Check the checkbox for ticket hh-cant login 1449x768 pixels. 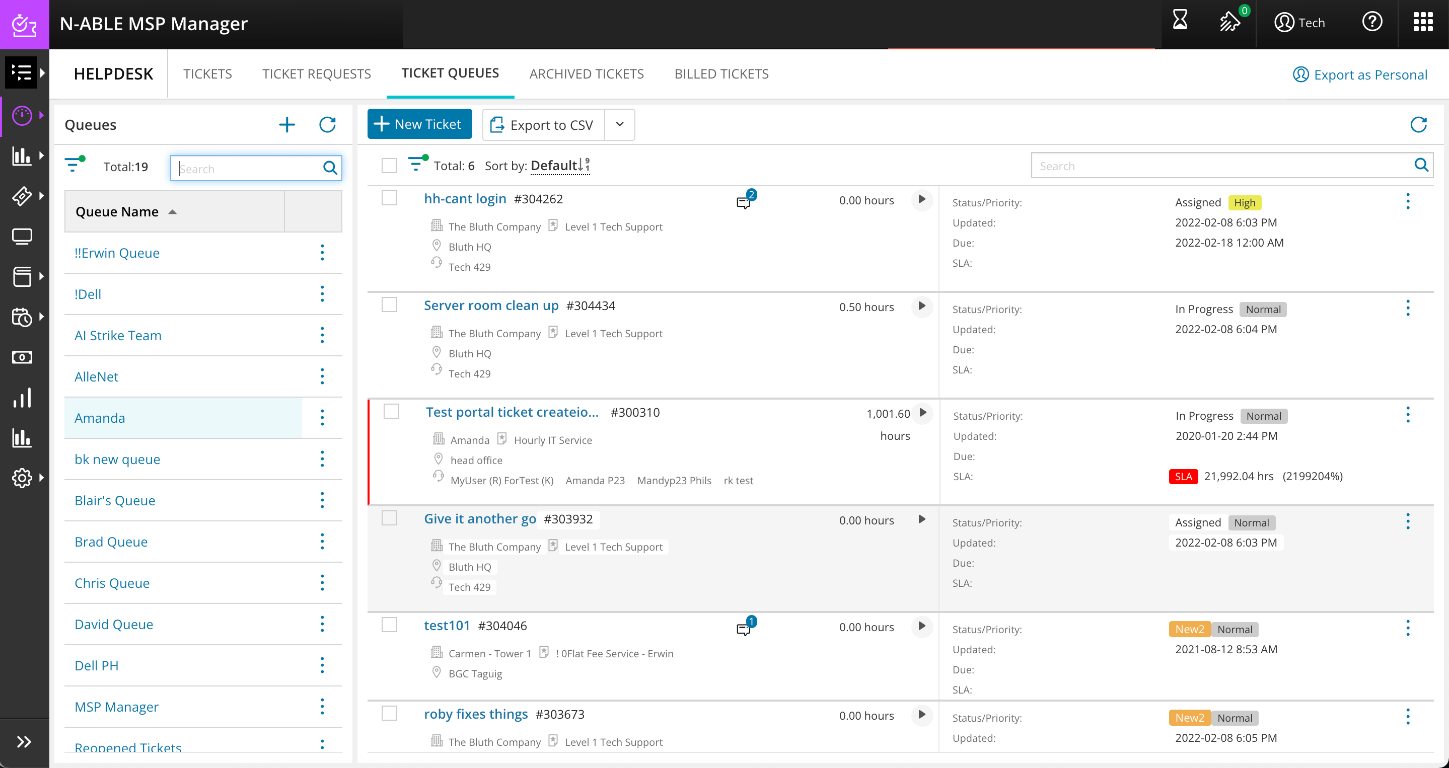tap(390, 197)
